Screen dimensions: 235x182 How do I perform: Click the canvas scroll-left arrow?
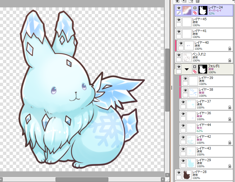tap(1, 179)
